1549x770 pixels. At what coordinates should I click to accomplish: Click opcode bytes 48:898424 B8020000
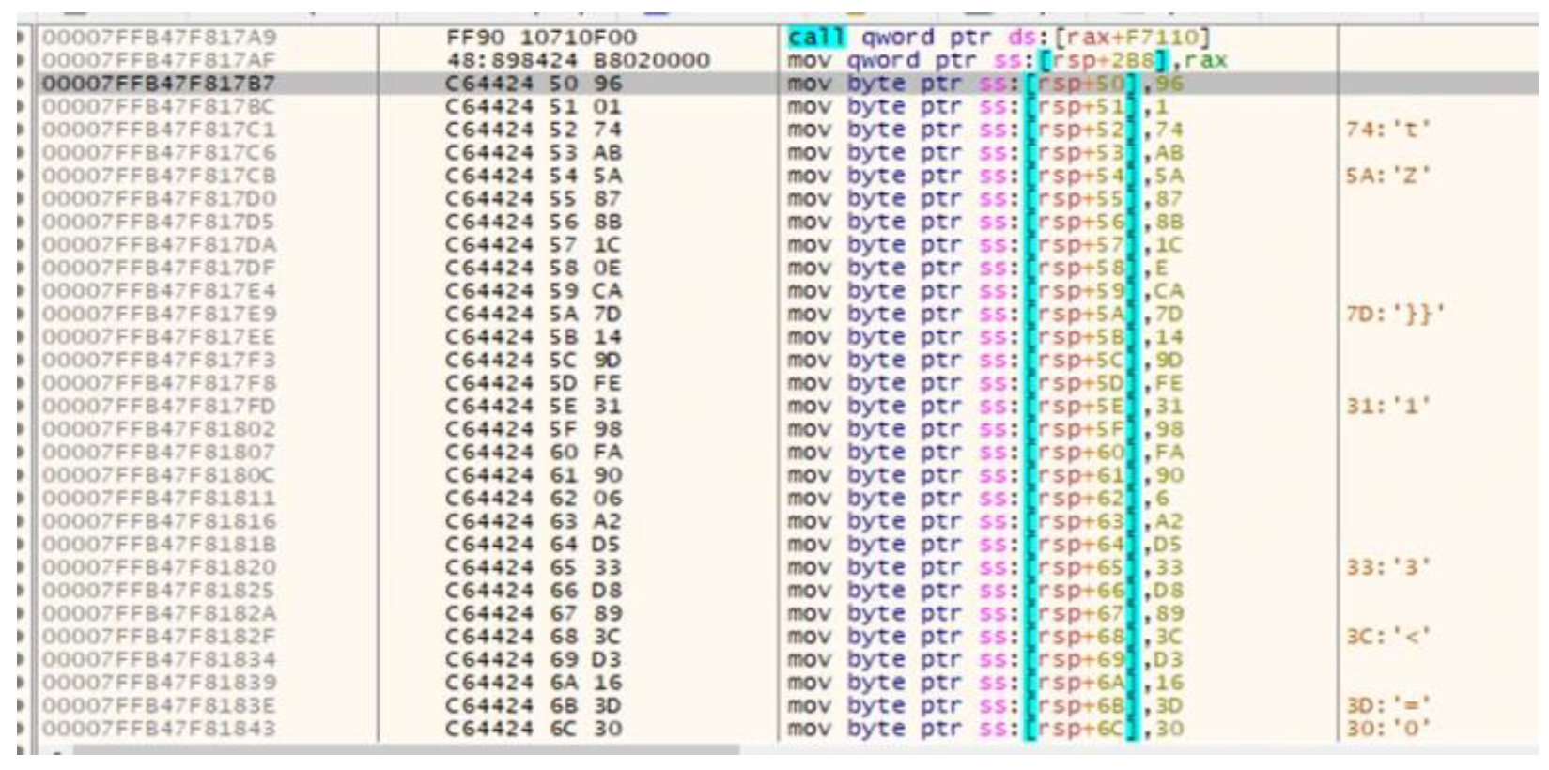click(577, 61)
